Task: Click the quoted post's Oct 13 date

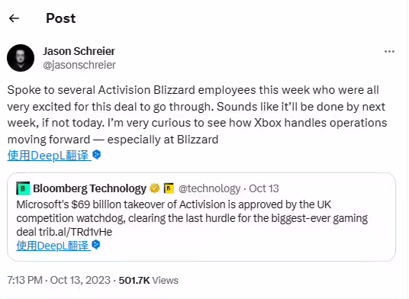Action: (264, 188)
